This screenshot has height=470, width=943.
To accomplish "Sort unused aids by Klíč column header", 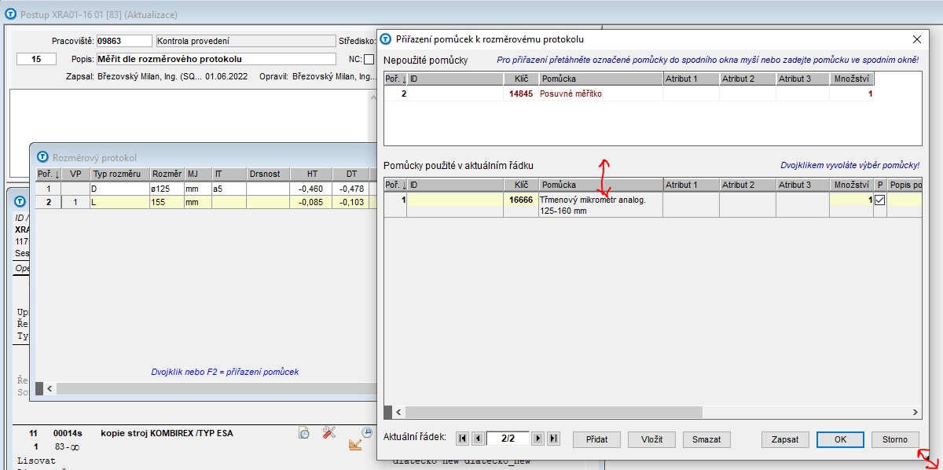I will pos(521,79).
